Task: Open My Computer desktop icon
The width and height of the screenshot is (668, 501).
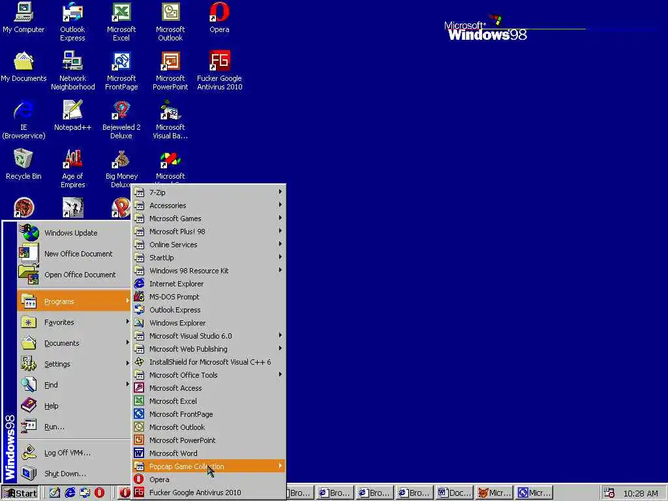Action: point(23,18)
